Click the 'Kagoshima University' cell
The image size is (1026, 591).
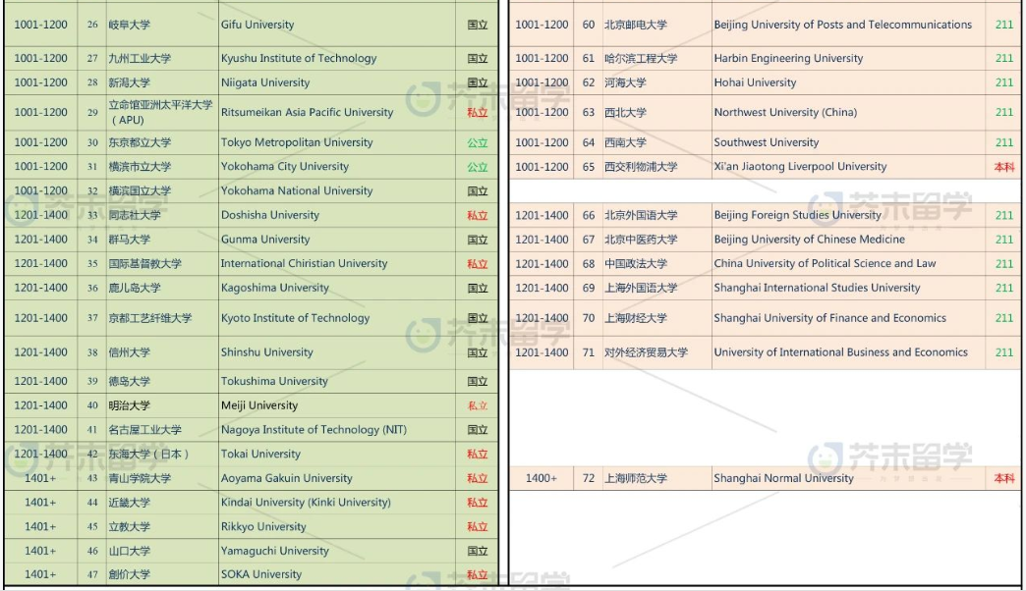337,288
